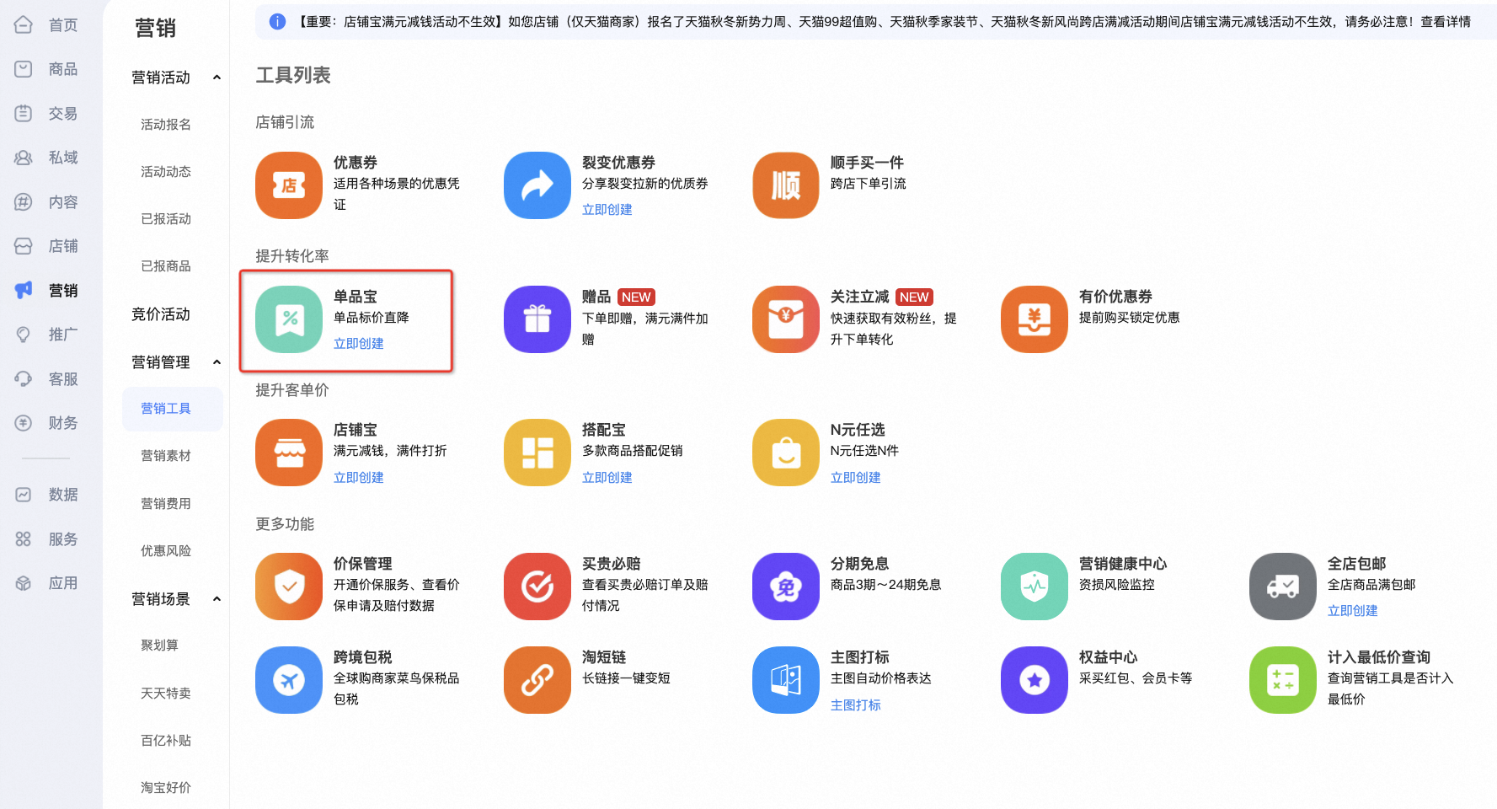Open 营销素材 submenu item
The width and height of the screenshot is (1497, 809).
point(166,456)
